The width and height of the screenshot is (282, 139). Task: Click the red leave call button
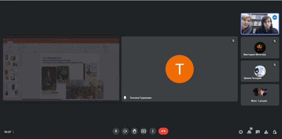[x=163, y=131]
